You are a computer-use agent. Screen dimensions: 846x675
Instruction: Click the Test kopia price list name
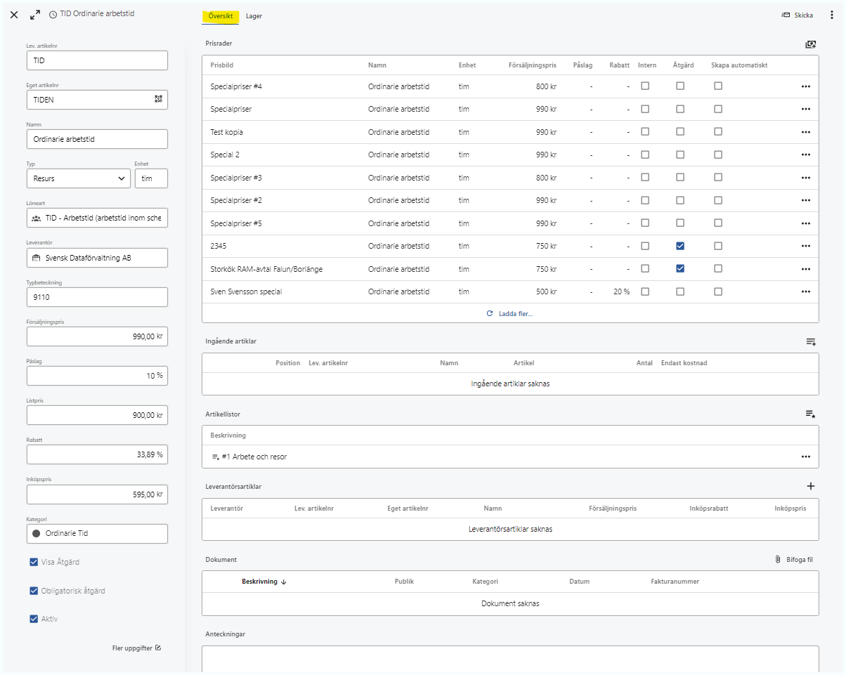click(x=227, y=132)
